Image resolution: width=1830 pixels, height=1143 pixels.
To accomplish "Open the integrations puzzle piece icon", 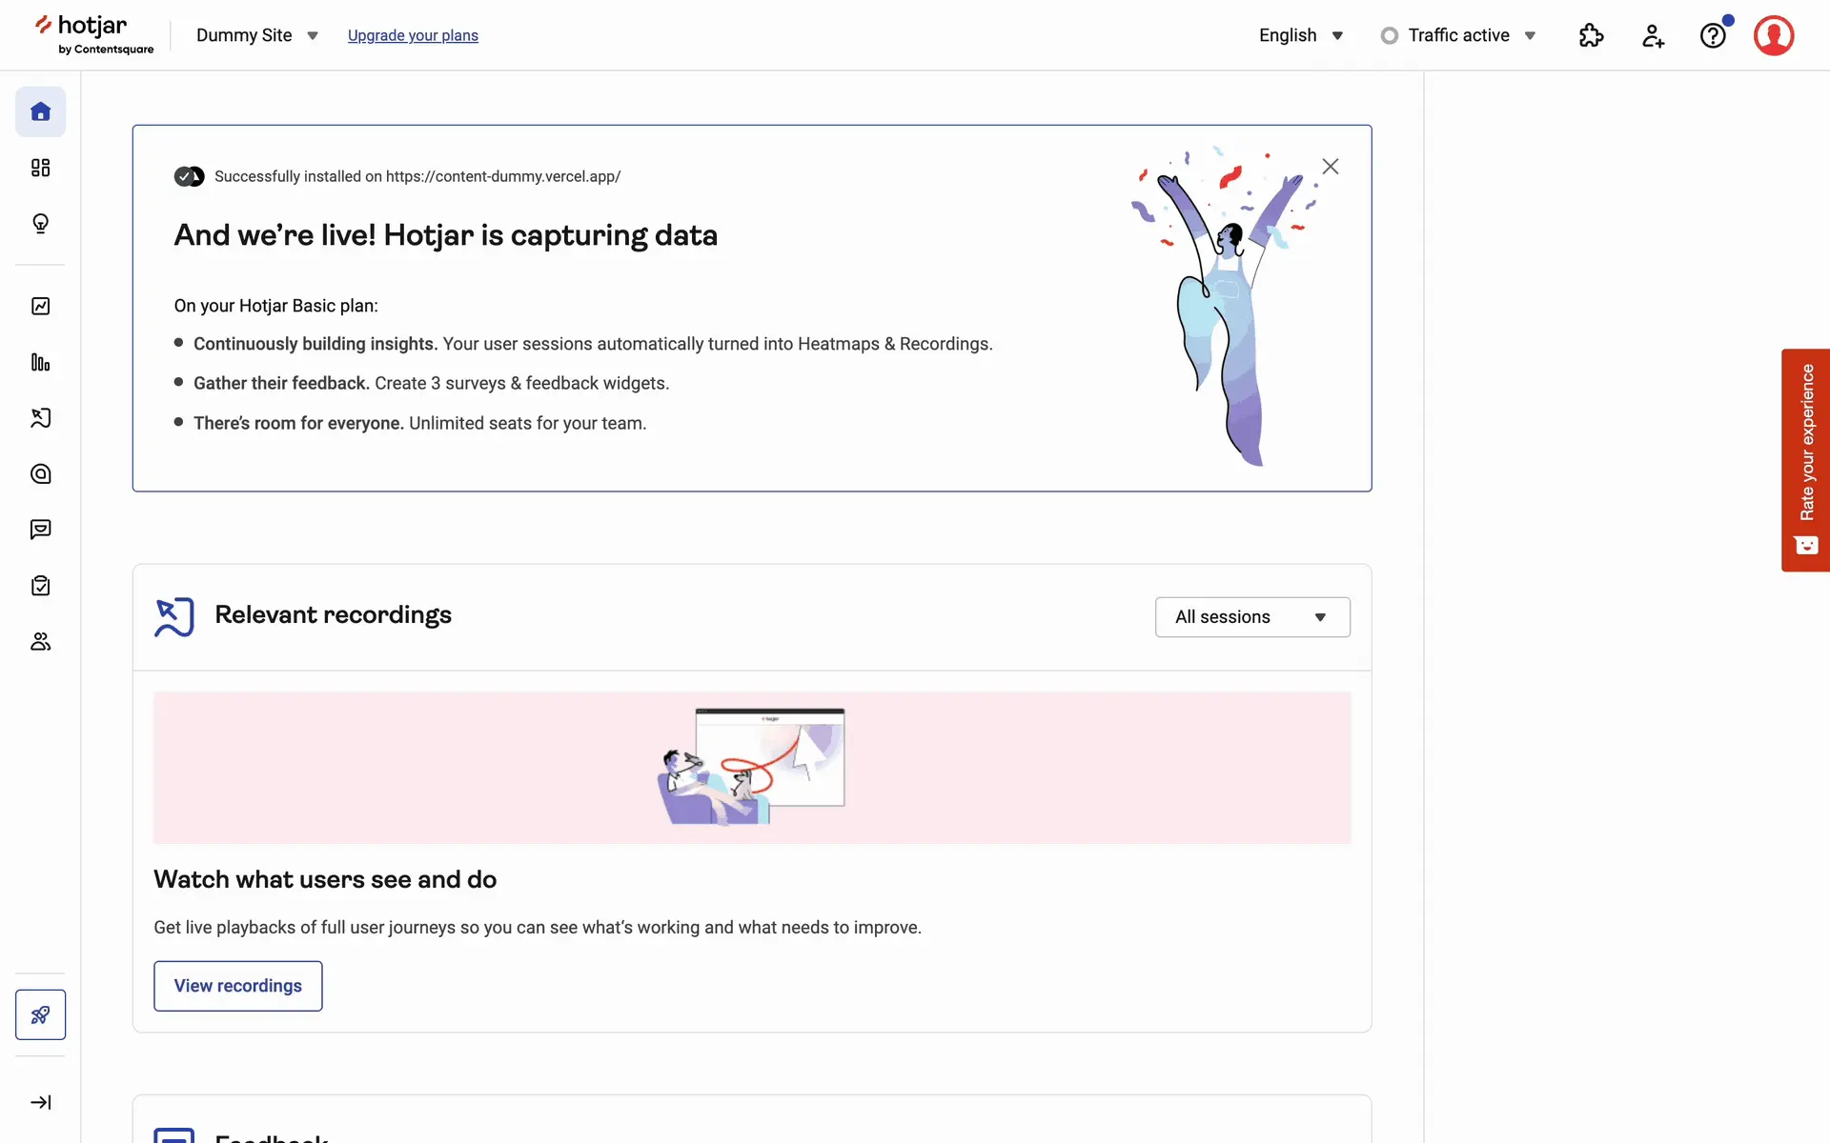I will click(x=1591, y=36).
